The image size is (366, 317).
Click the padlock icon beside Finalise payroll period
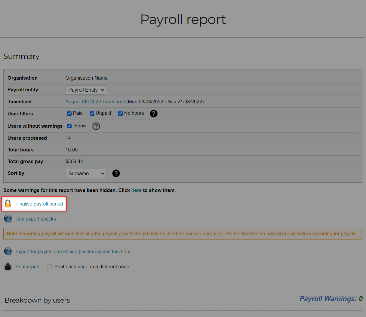pyautogui.click(x=8, y=204)
